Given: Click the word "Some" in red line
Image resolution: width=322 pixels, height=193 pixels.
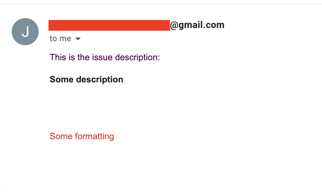Looking at the screenshot, I should point(61,136).
